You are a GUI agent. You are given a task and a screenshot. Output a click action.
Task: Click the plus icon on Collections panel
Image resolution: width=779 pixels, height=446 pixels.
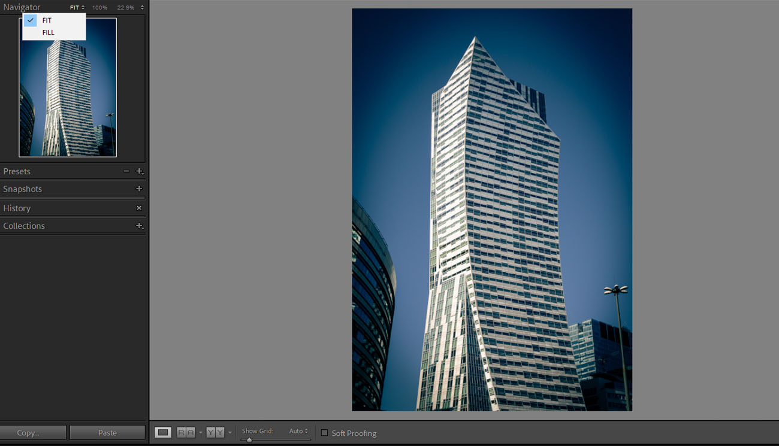click(x=139, y=226)
